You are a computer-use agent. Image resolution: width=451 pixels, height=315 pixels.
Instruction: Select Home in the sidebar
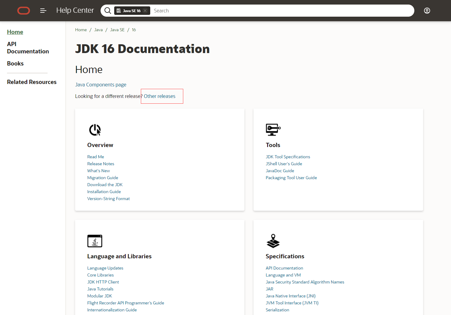pyautogui.click(x=15, y=32)
